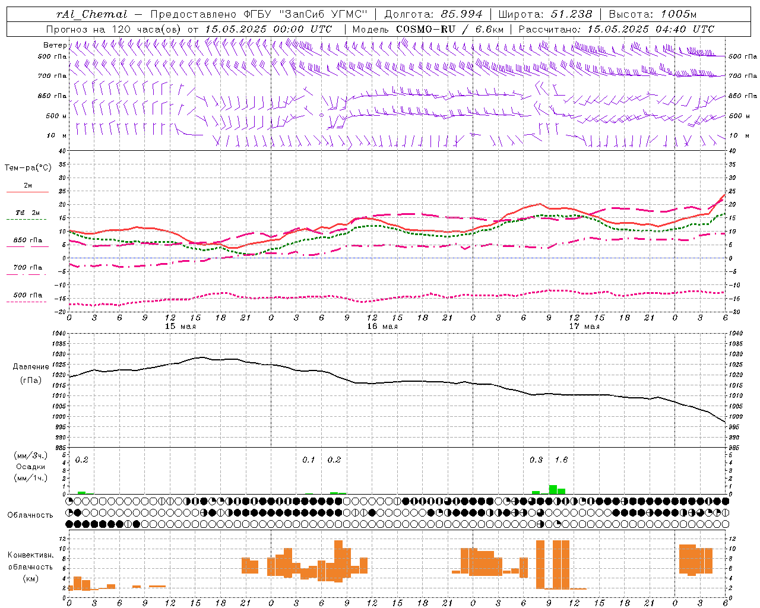Click the Ветер wind panel label

click(55, 45)
